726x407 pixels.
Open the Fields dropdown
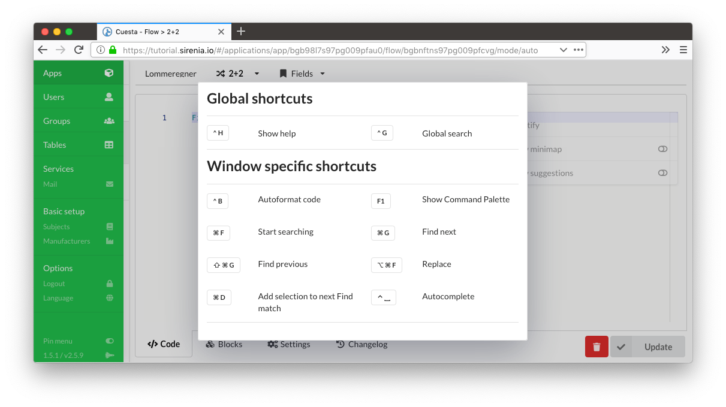(x=323, y=73)
